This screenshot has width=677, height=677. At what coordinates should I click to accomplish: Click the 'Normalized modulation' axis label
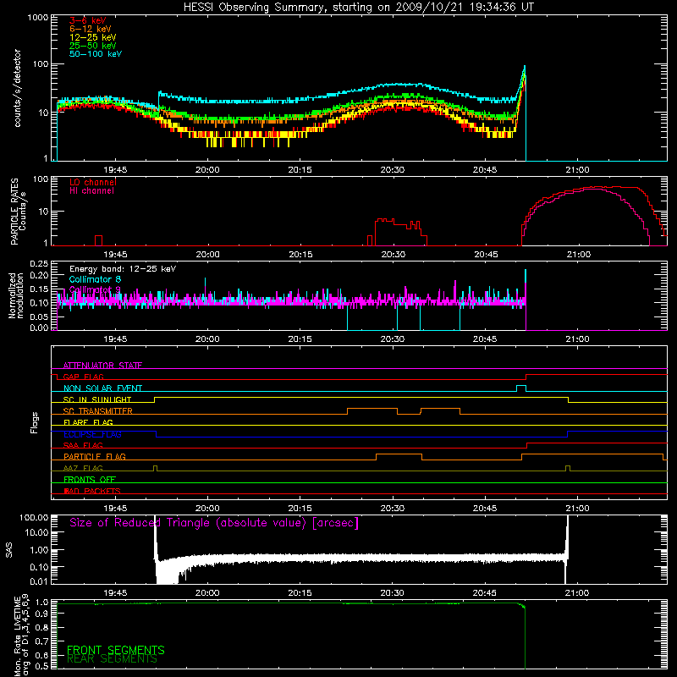(x=16, y=295)
